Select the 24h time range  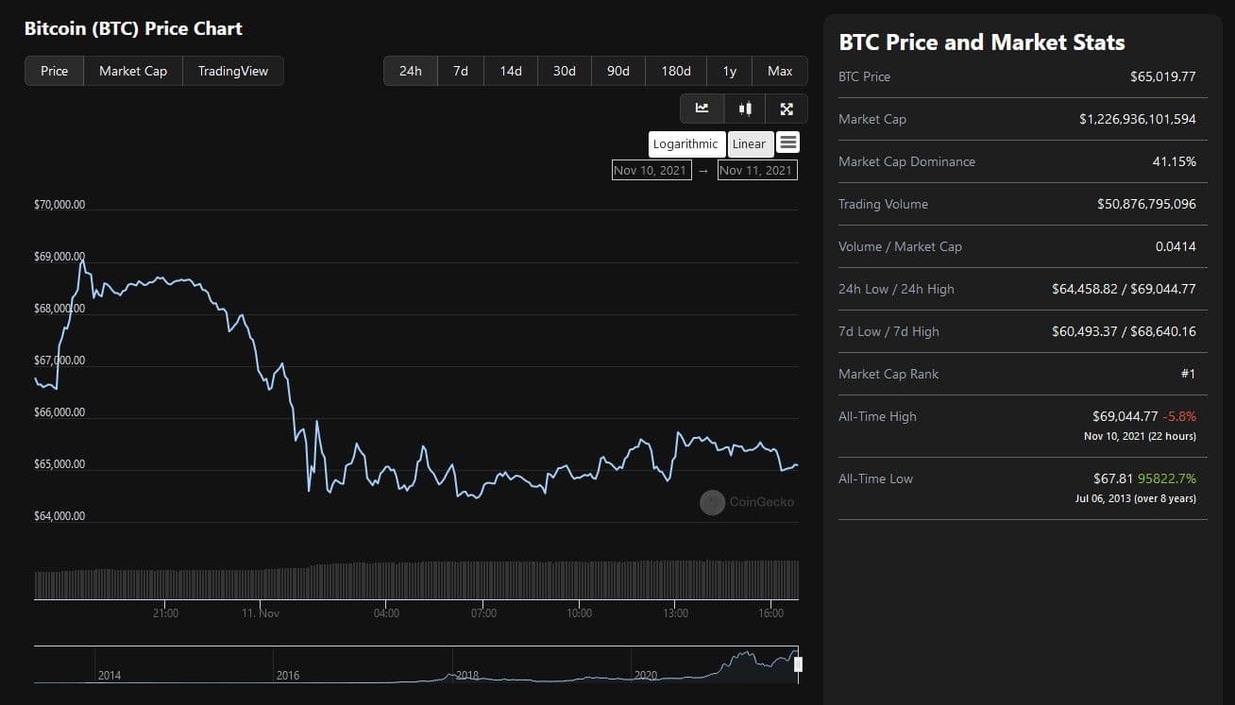pyautogui.click(x=411, y=71)
